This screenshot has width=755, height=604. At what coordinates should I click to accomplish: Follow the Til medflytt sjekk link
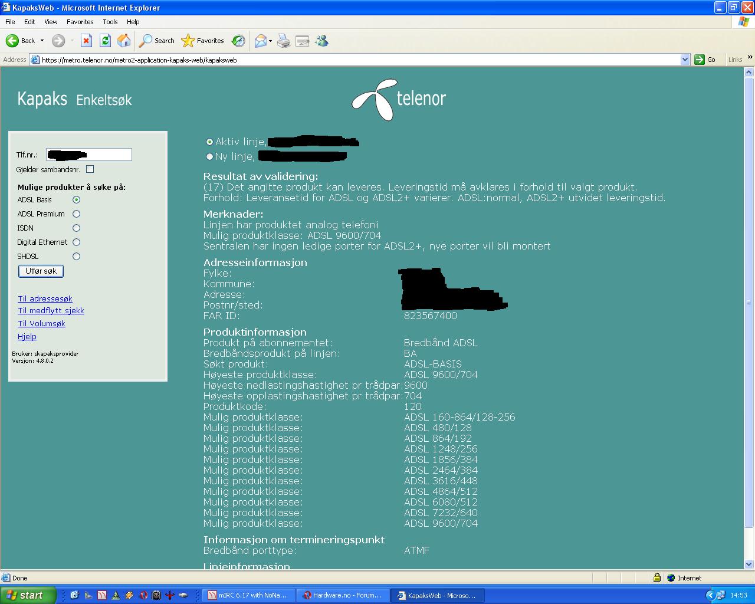click(51, 311)
